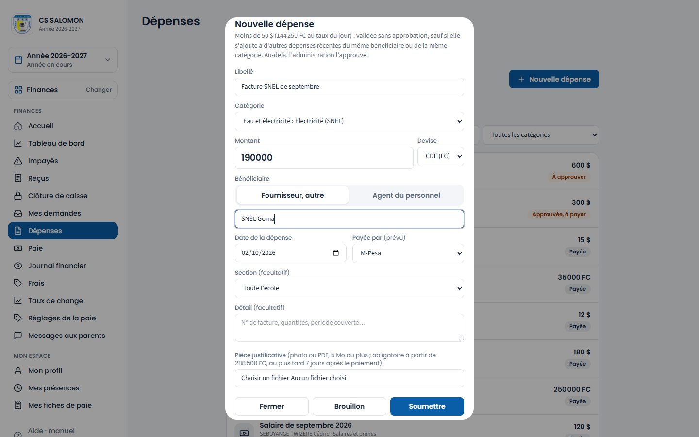Click the Montant amount field
The height and width of the screenshot is (437, 699).
coord(324,158)
